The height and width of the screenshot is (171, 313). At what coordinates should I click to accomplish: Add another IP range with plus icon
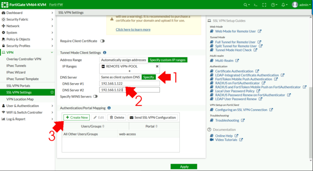[x=130, y=71]
